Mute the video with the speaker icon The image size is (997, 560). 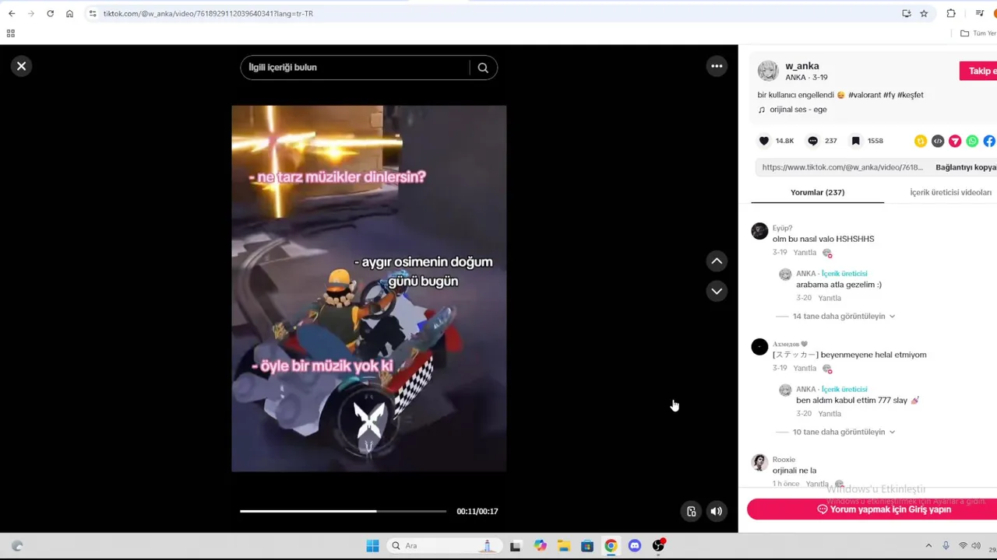(717, 511)
